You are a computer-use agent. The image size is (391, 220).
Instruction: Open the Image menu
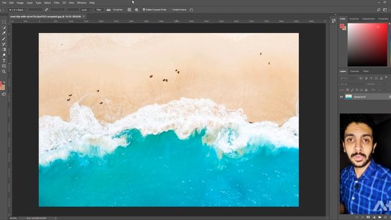pos(20,2)
